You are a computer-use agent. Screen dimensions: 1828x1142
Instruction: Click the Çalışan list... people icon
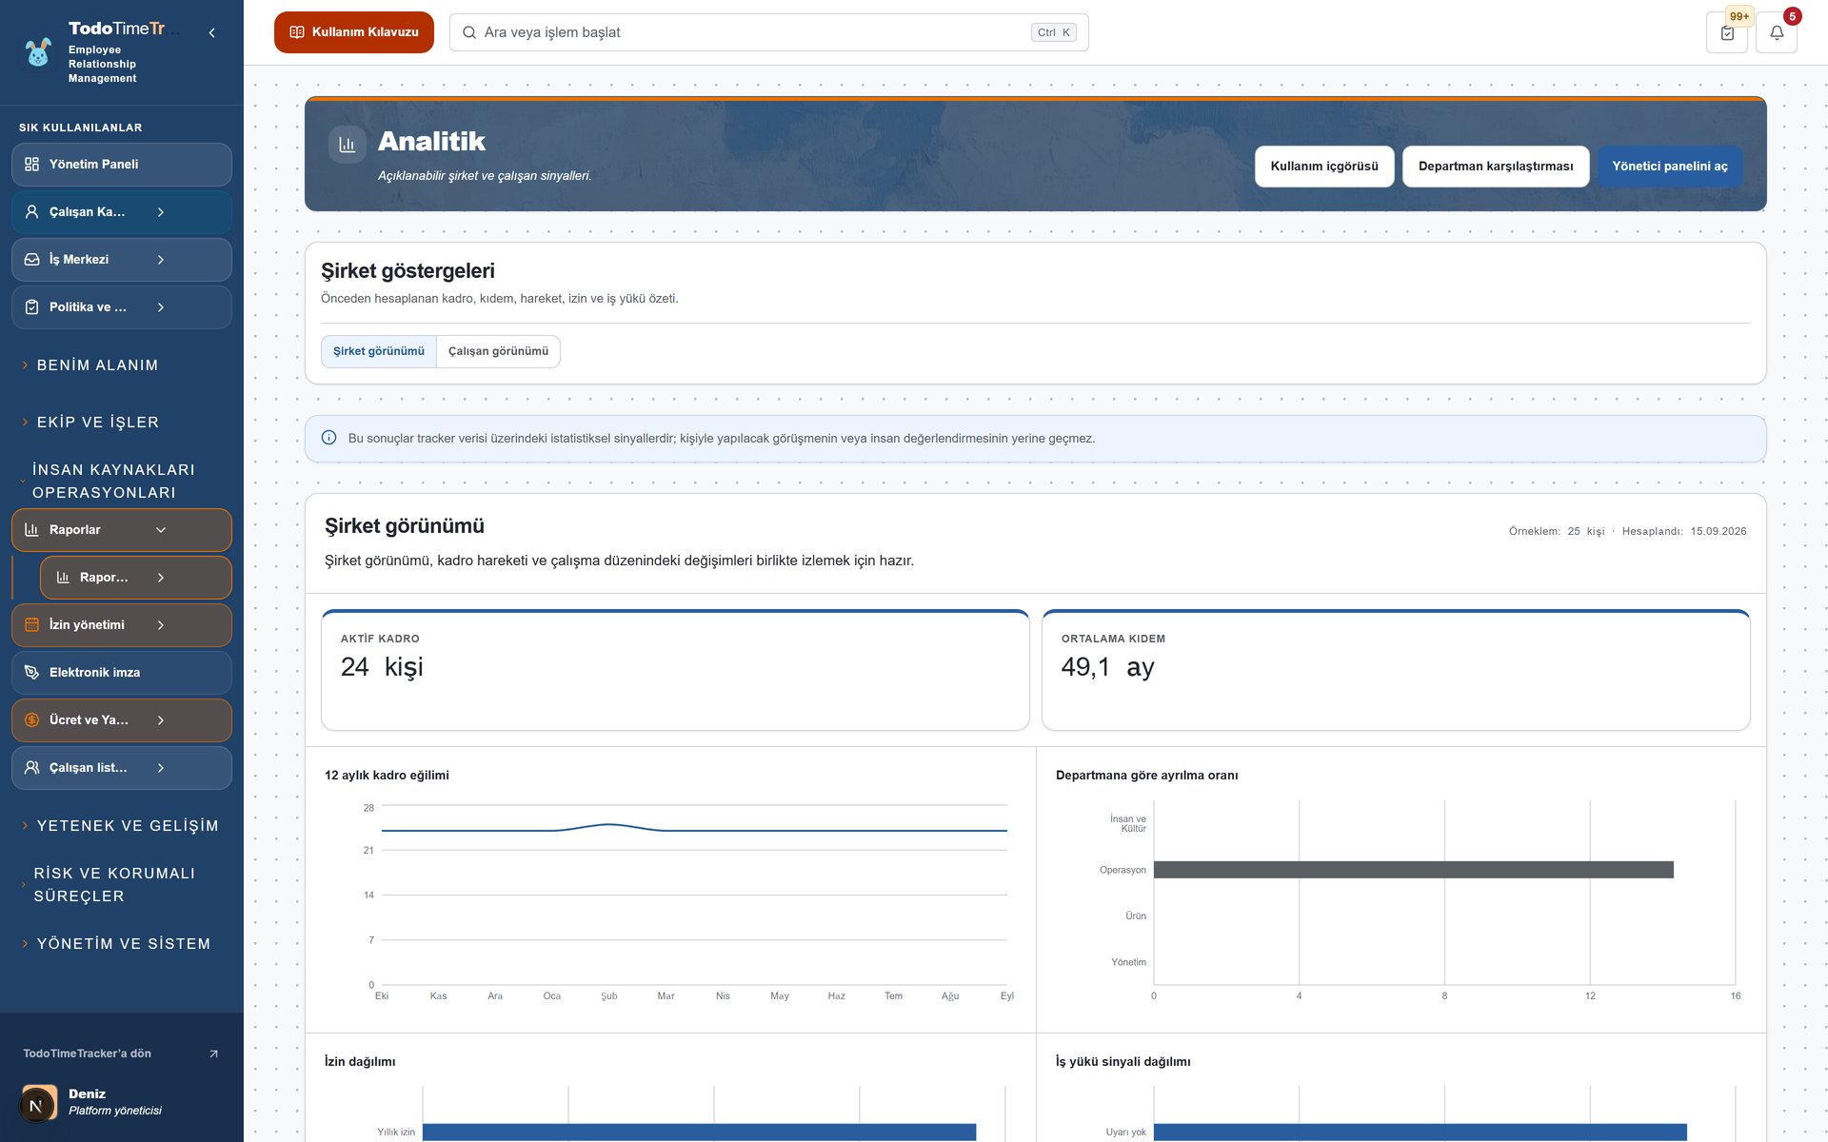pyautogui.click(x=31, y=768)
